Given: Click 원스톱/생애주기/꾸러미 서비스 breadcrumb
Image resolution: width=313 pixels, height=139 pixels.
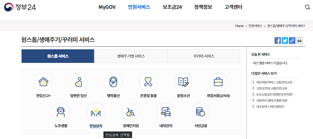Looking at the screenshot, I should tap(286, 26).
